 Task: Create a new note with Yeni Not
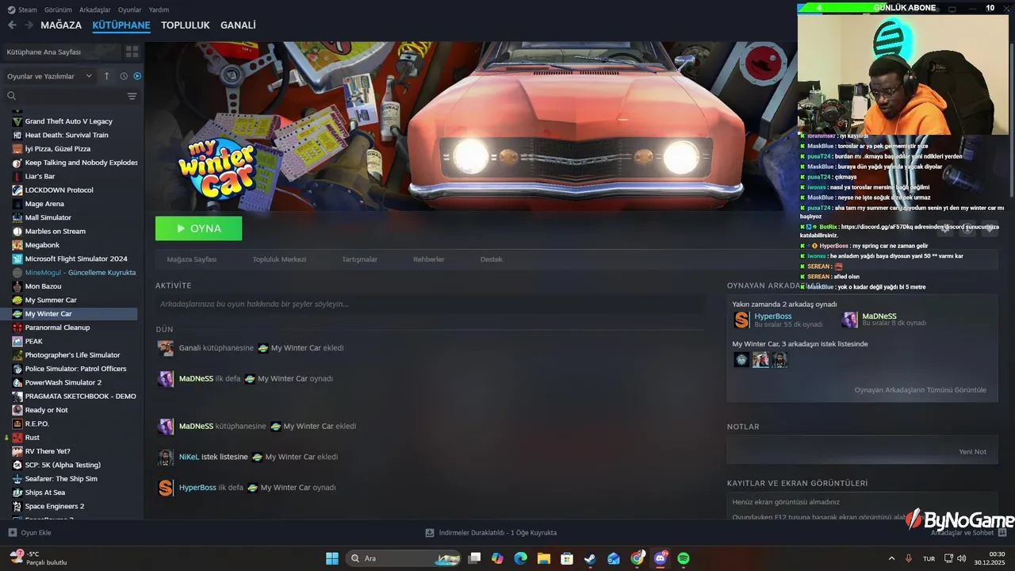pos(972,452)
